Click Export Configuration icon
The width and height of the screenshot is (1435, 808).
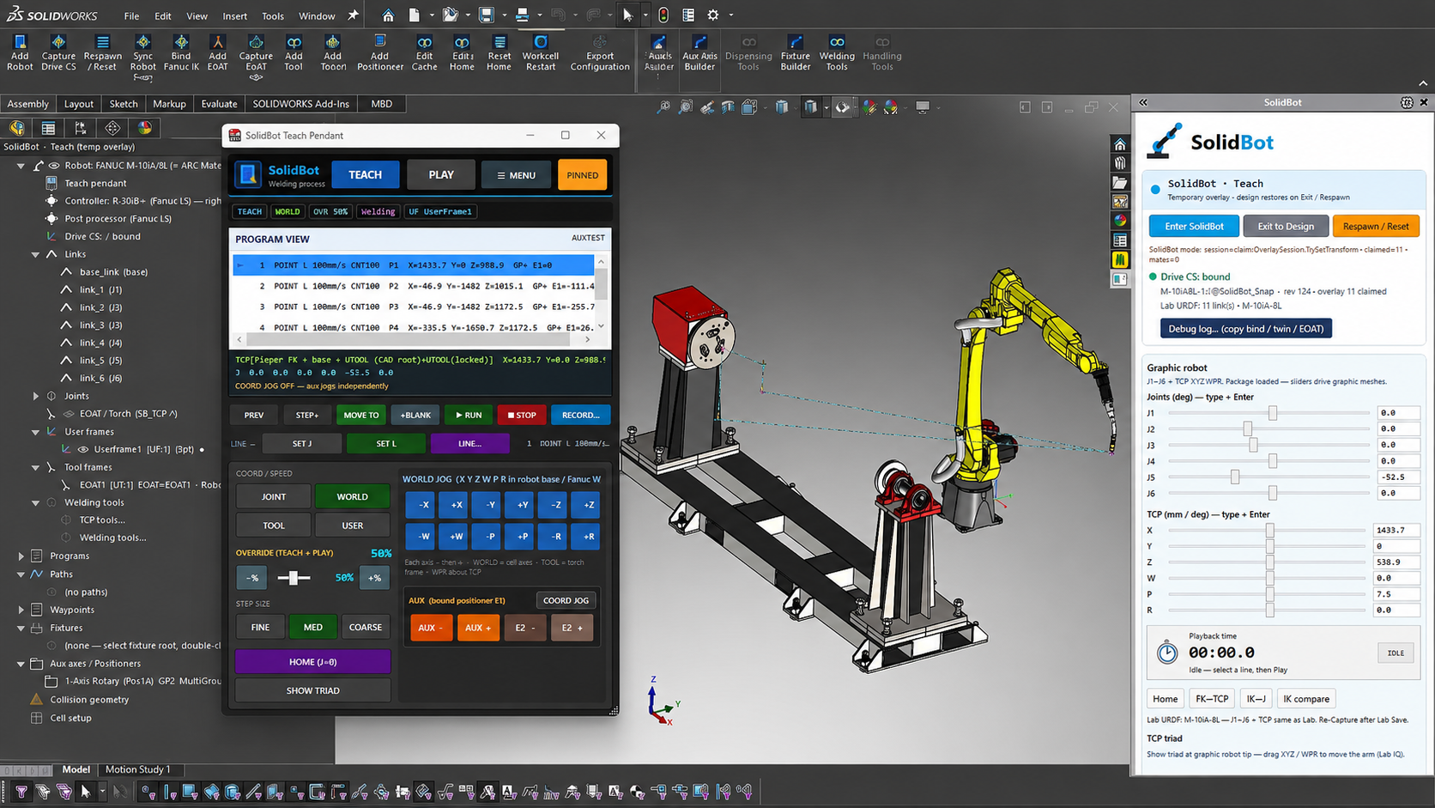point(600,53)
